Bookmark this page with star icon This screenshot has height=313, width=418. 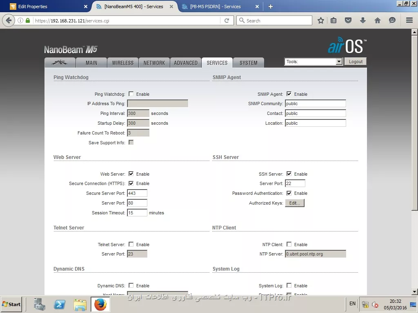point(321,20)
